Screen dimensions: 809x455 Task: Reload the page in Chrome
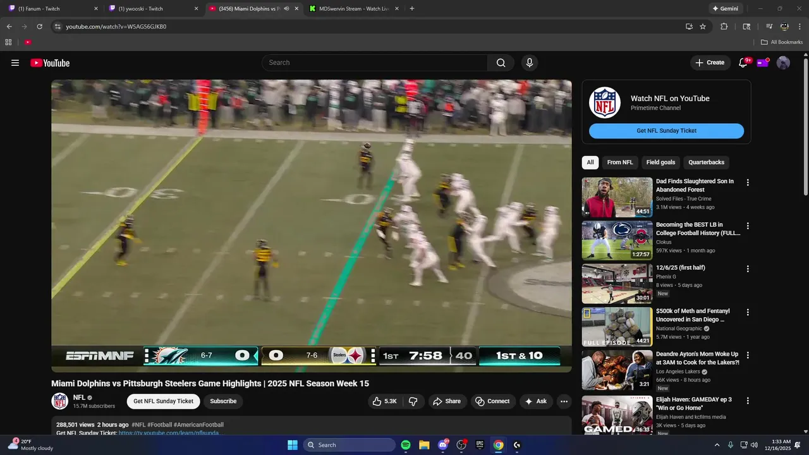(x=39, y=27)
